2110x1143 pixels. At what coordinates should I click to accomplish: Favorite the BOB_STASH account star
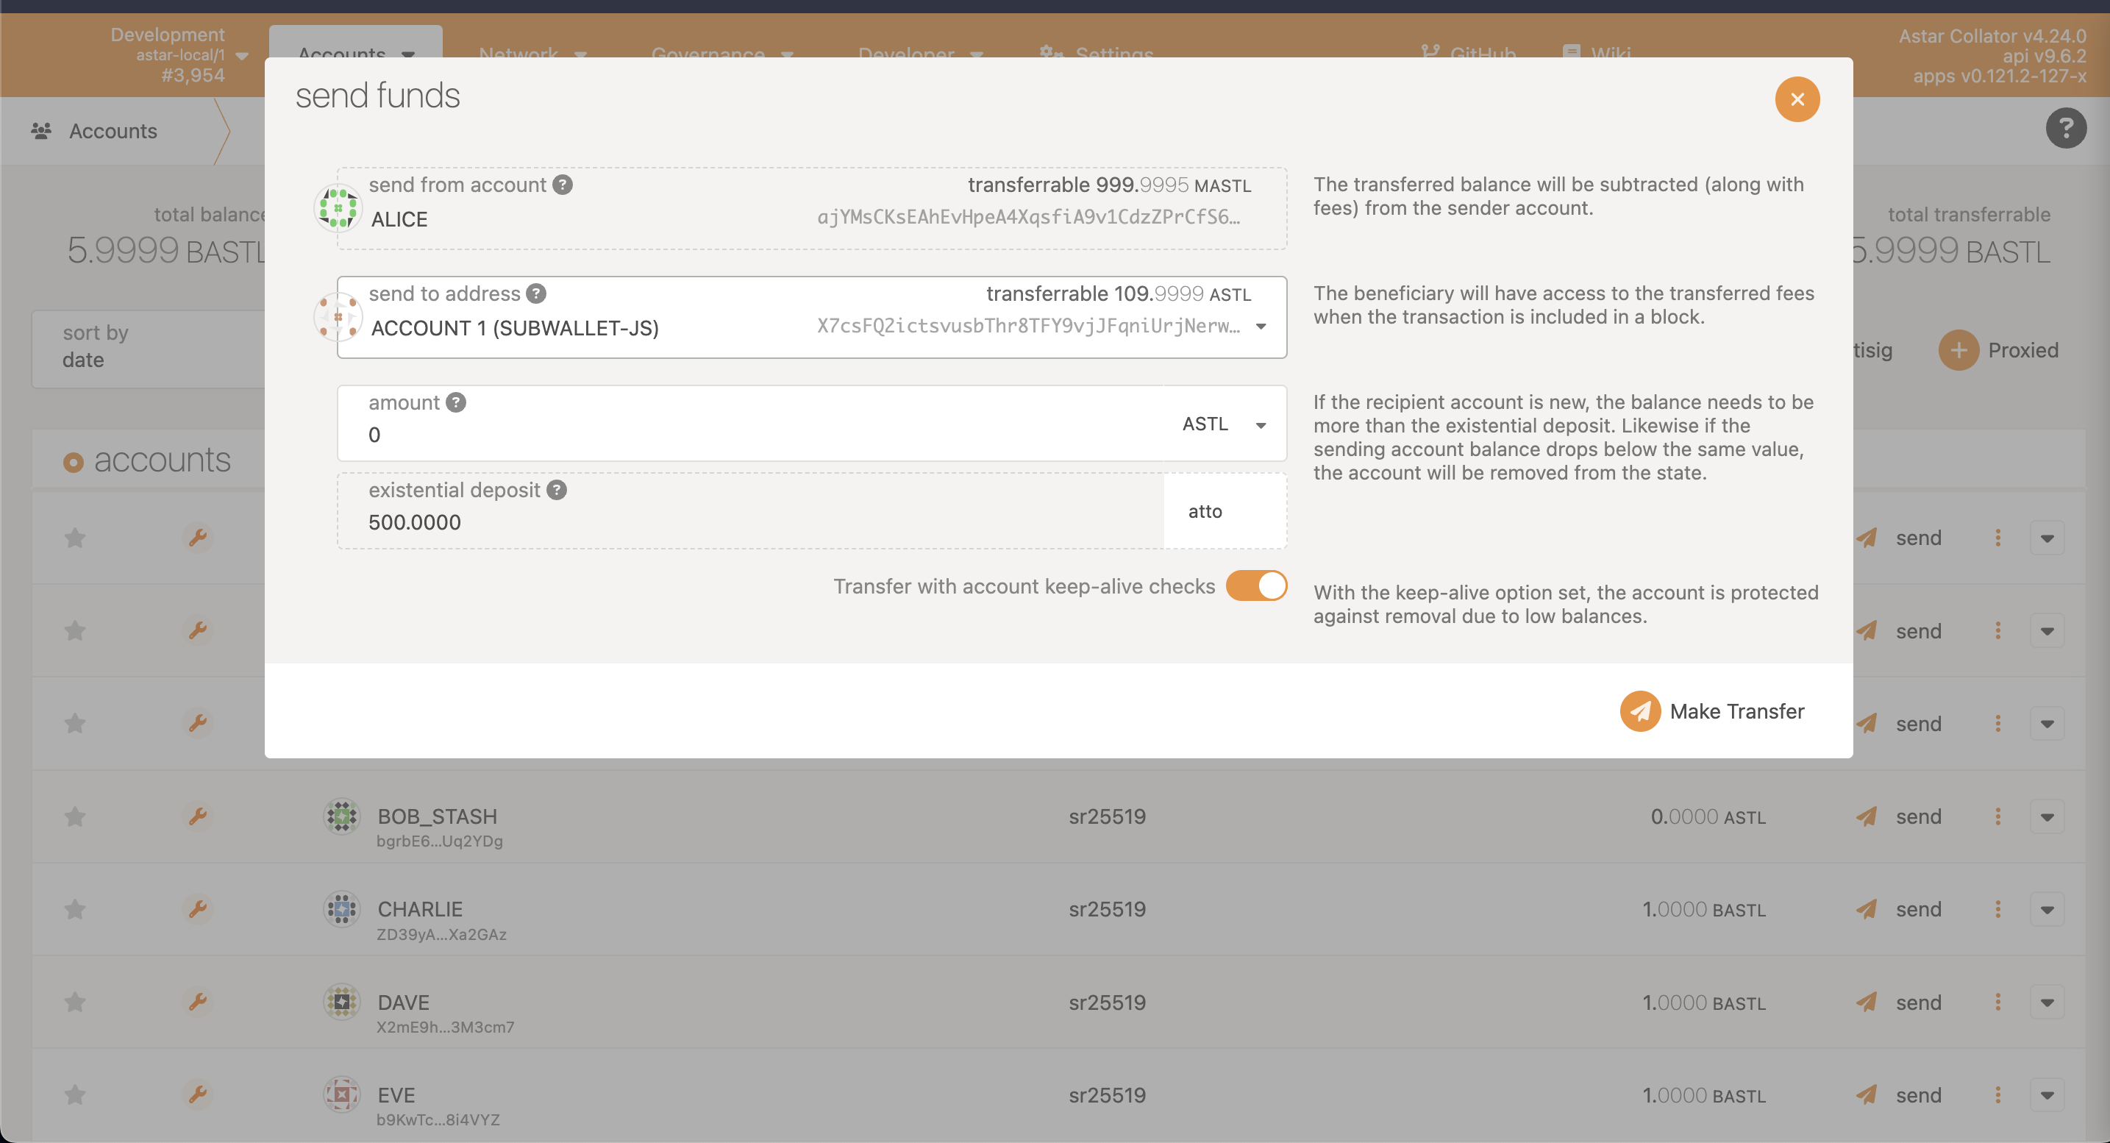(75, 816)
